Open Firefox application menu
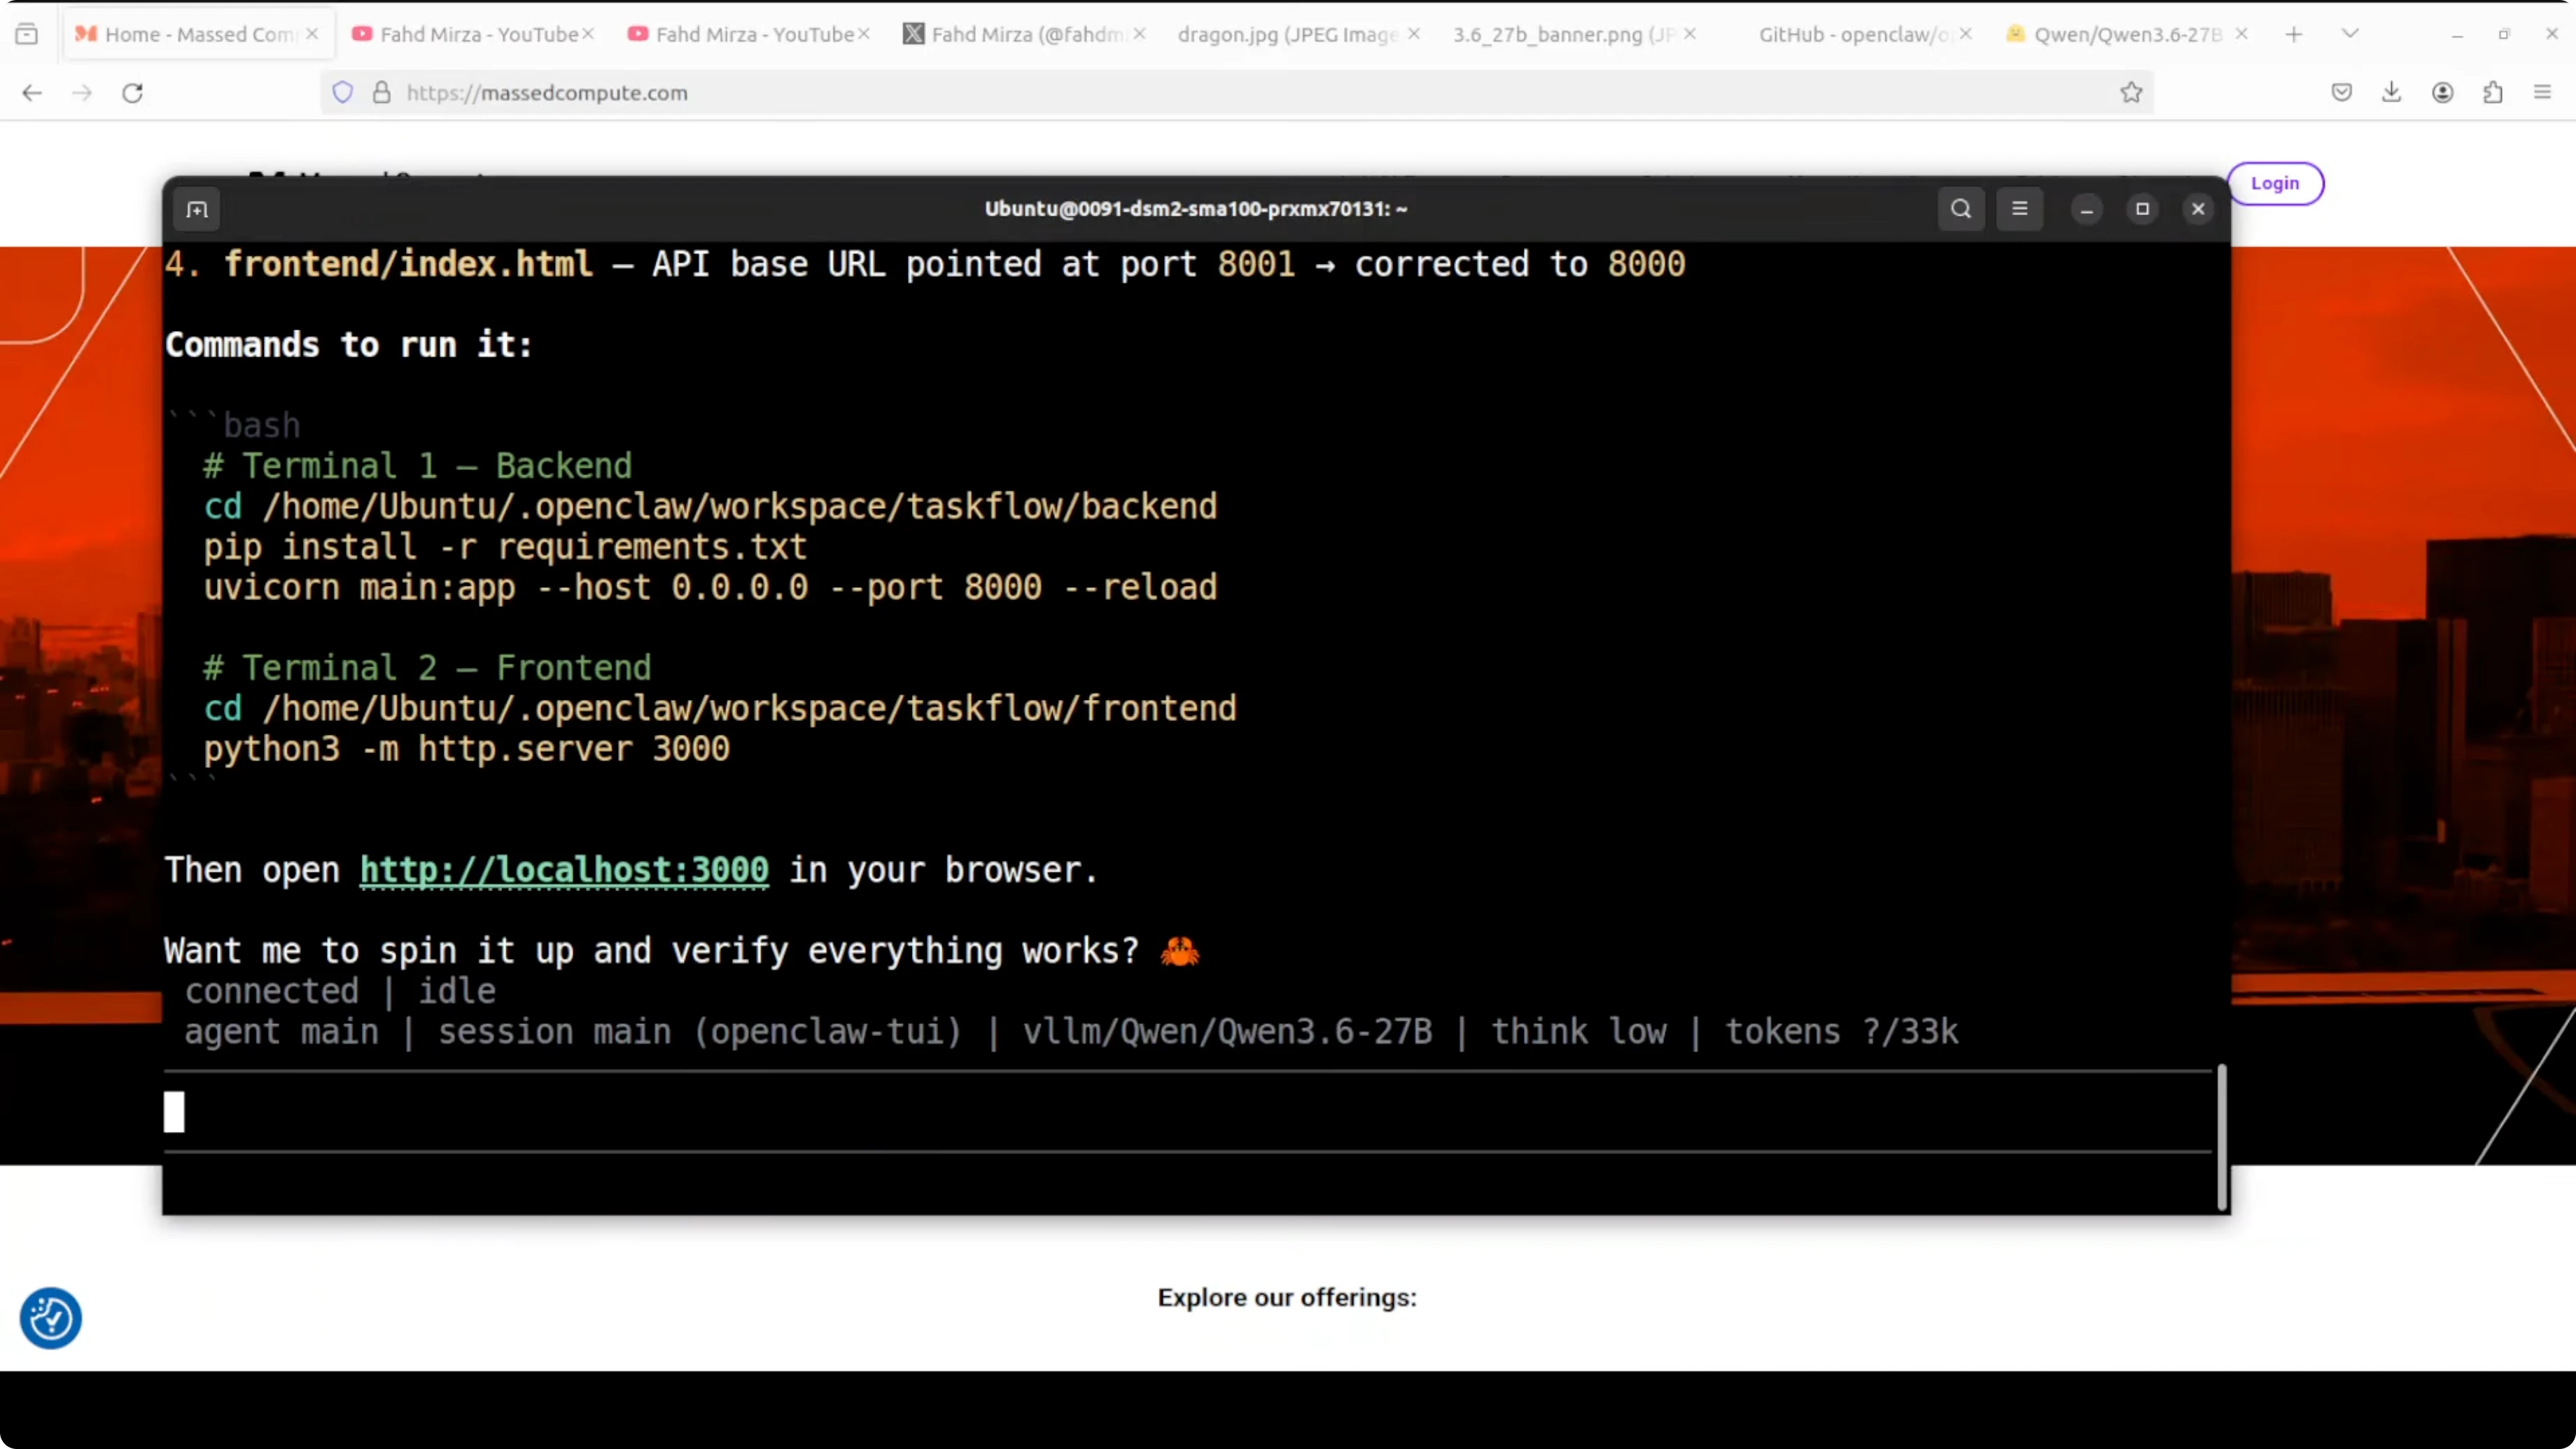Image resolution: width=2576 pixels, height=1449 pixels. (2542, 93)
